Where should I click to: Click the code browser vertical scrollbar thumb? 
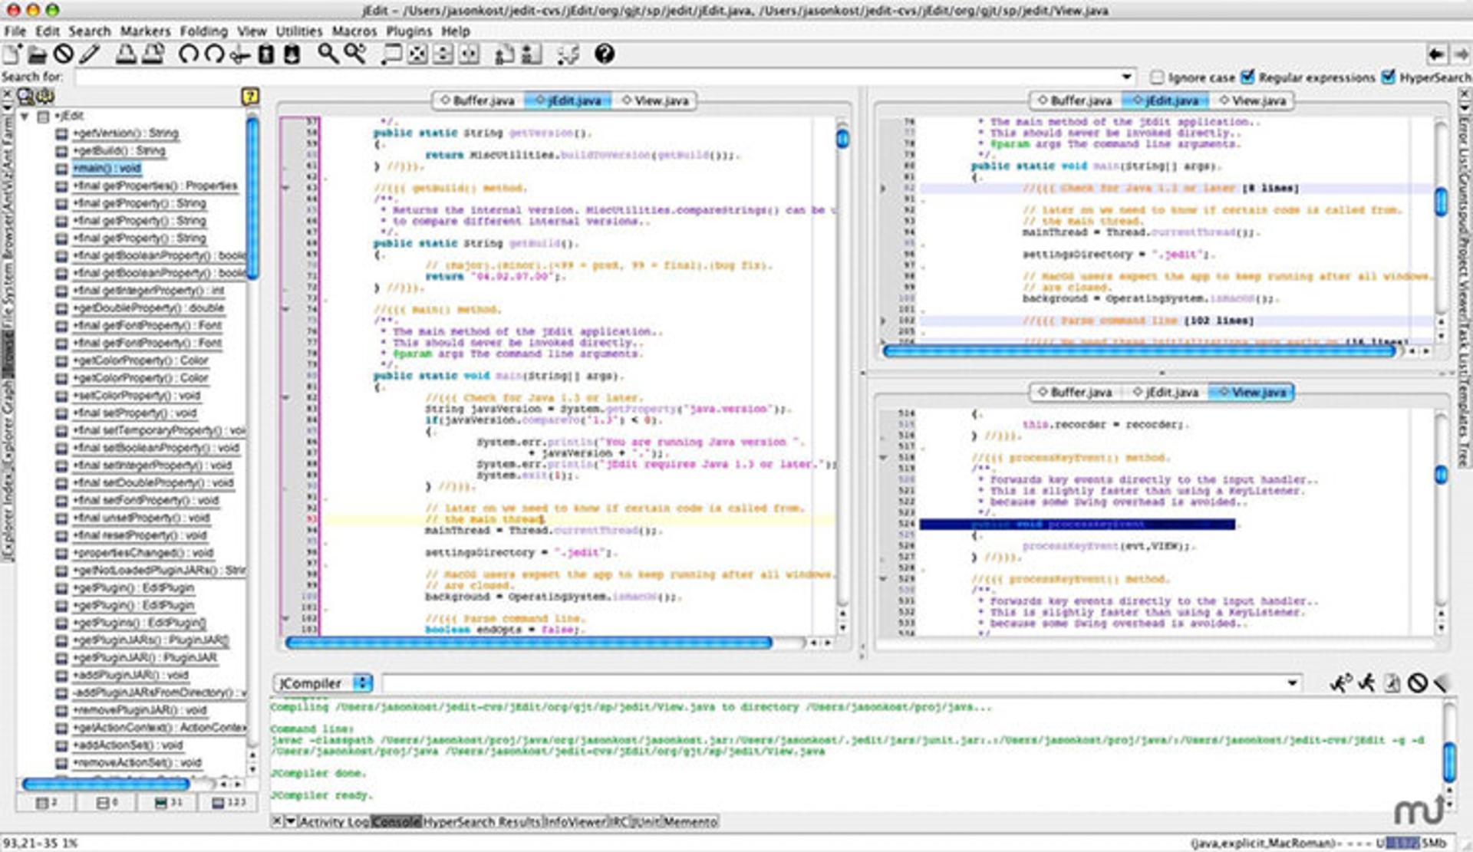252,198
